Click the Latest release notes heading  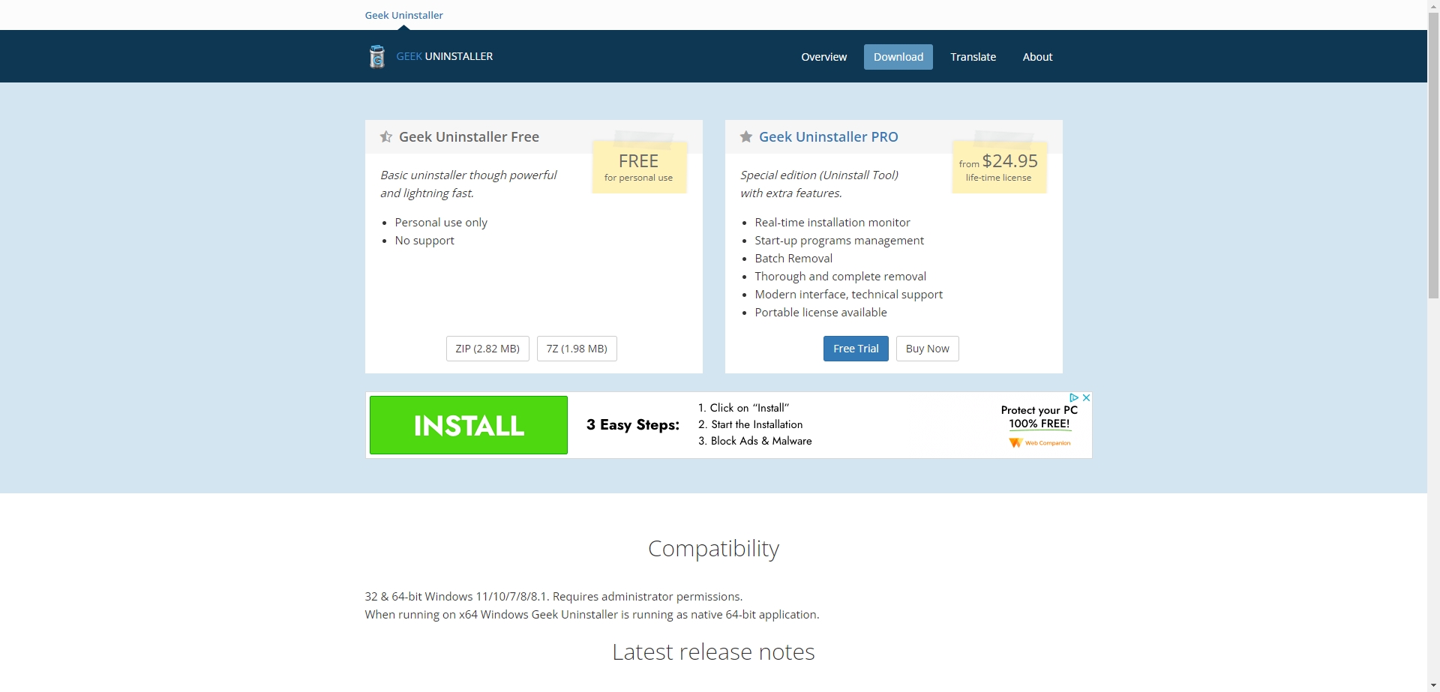(x=713, y=652)
